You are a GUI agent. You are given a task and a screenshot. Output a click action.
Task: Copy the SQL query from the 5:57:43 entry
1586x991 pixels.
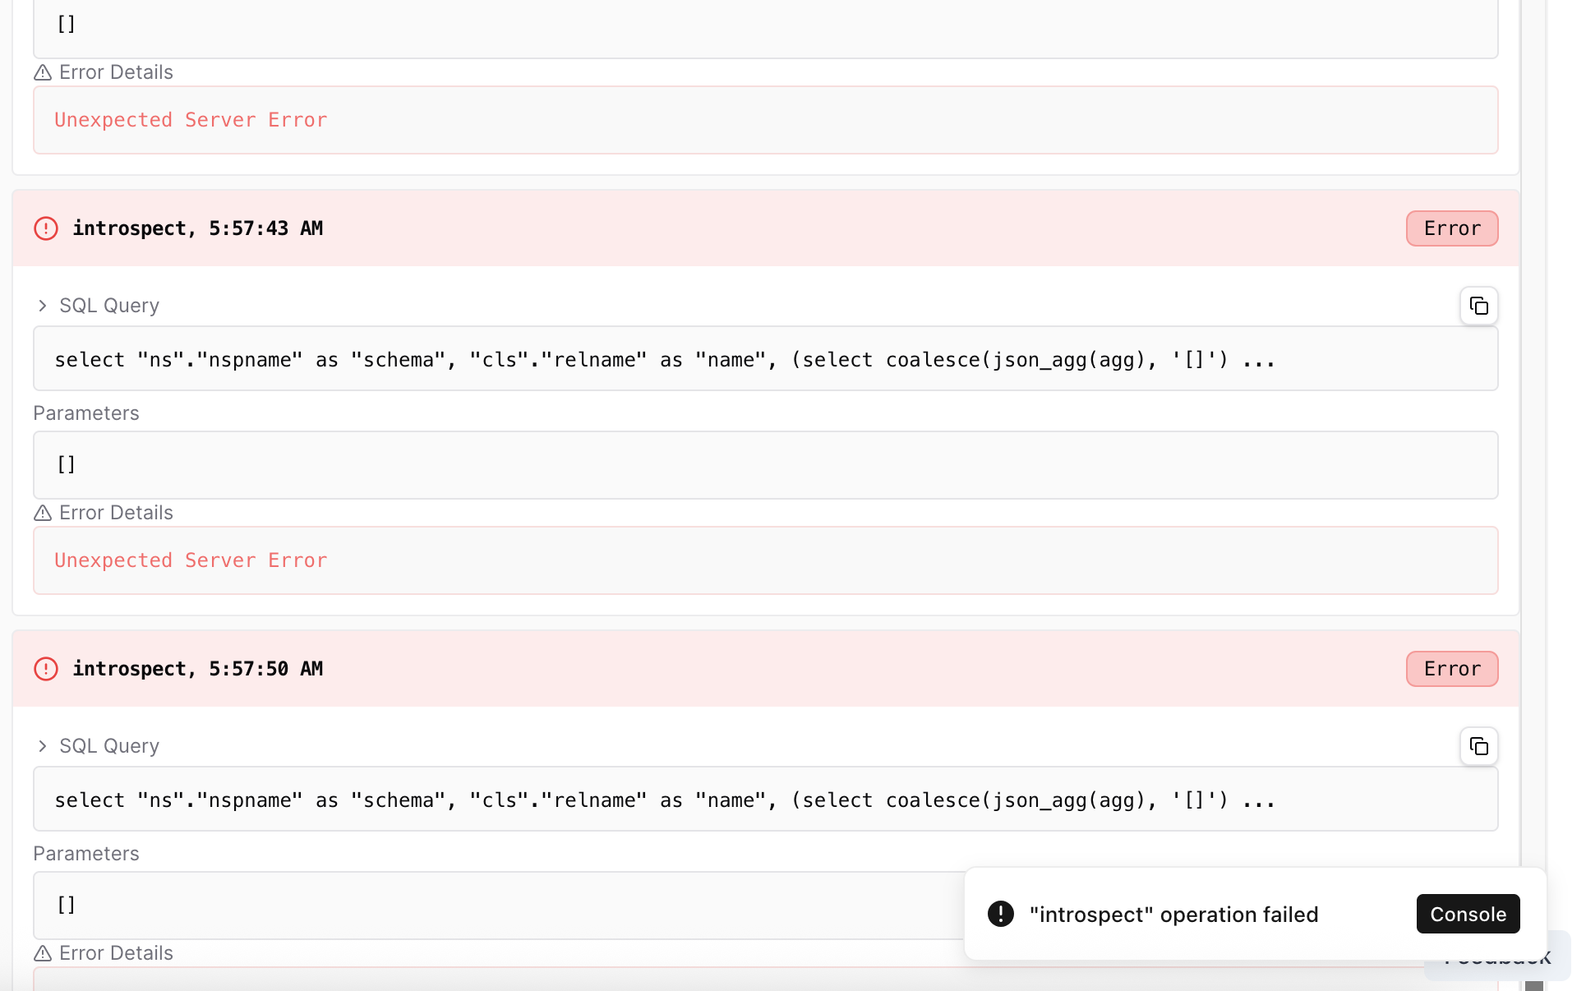pos(1478,306)
